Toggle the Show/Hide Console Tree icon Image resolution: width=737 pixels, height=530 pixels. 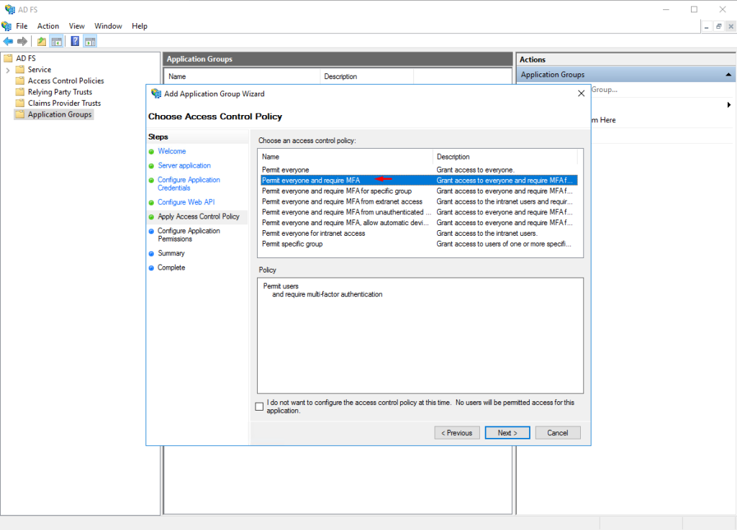click(56, 42)
